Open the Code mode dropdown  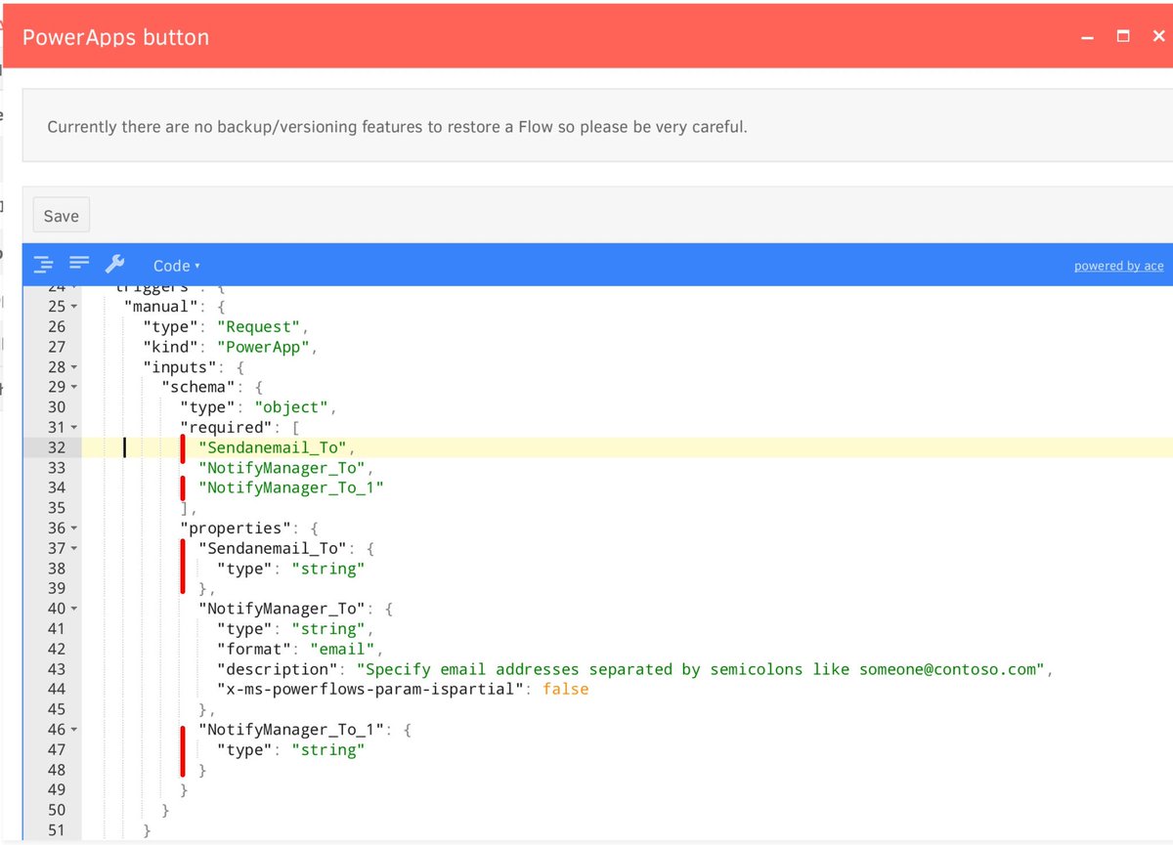(x=176, y=265)
